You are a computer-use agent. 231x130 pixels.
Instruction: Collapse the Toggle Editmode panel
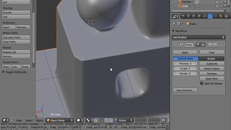point(3,72)
